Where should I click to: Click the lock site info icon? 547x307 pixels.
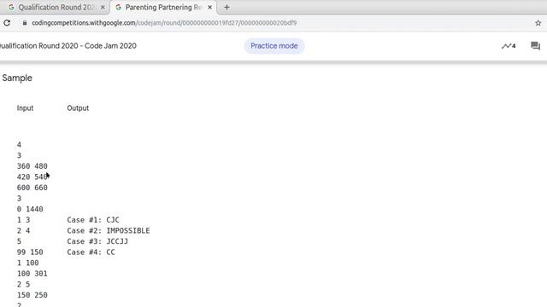tap(25, 23)
